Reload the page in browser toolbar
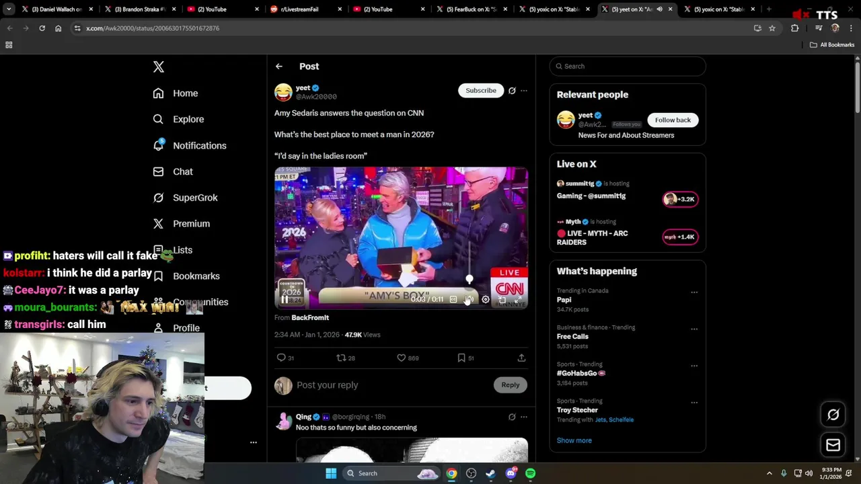The height and width of the screenshot is (484, 861). 42,28
